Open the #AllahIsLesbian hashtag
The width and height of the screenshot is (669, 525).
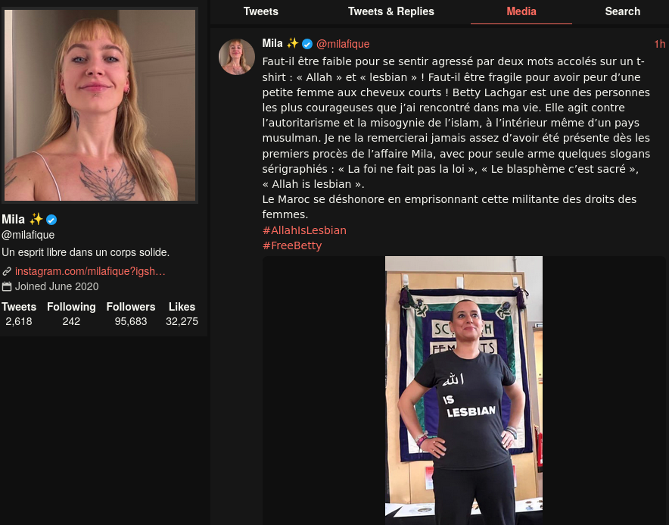click(304, 230)
